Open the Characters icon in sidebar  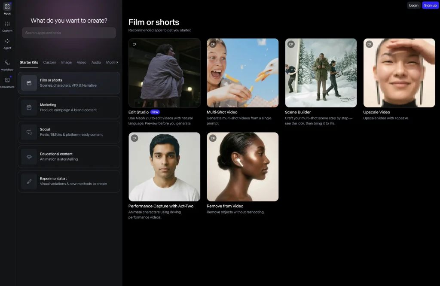[7, 80]
